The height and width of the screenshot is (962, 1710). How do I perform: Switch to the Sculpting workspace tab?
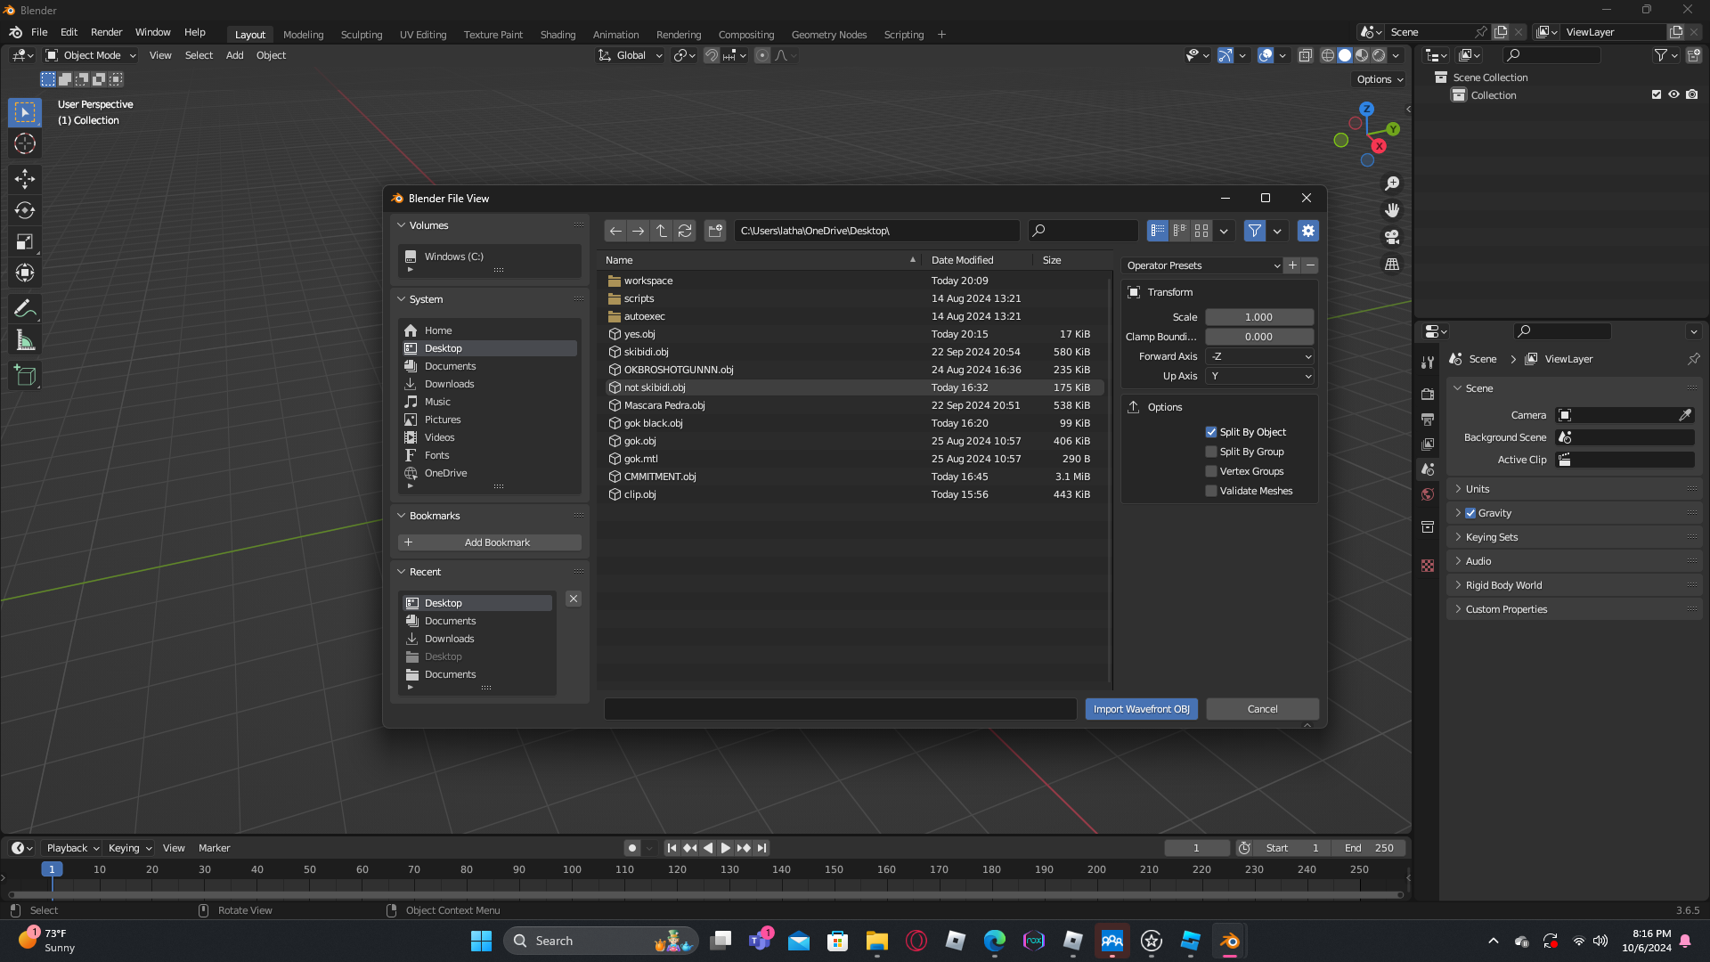click(361, 35)
